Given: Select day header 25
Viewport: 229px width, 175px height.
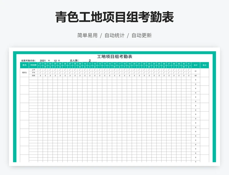Looking at the screenshot, I should click(159, 64).
